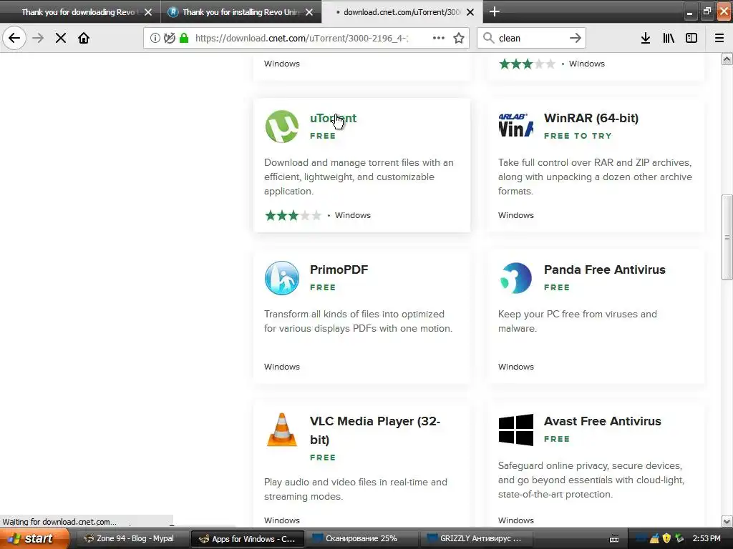Bookmark this page with the star

[x=459, y=38]
